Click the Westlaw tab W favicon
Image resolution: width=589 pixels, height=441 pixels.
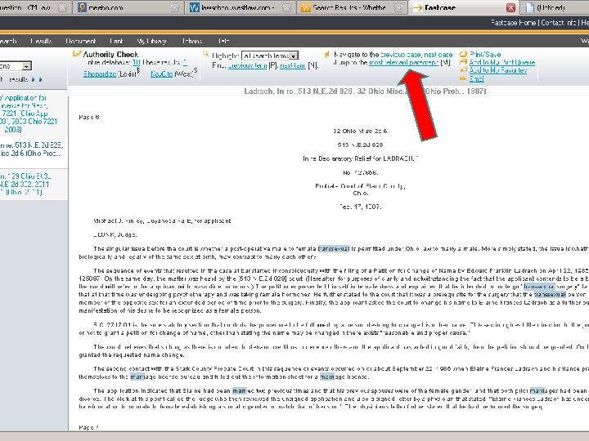click(x=194, y=7)
